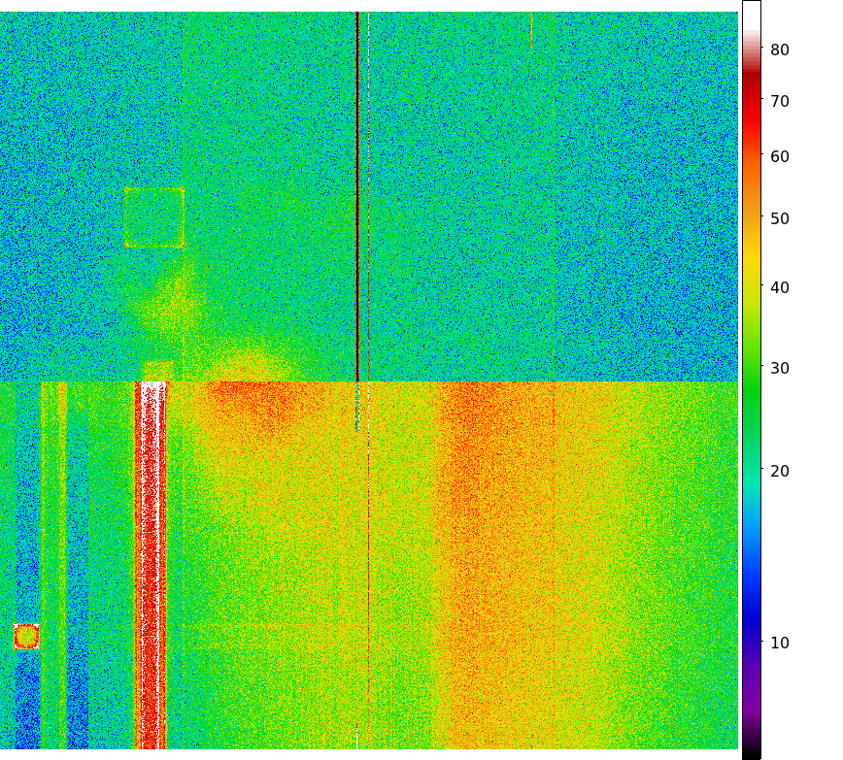The height and width of the screenshot is (760, 843).
Task: Click the 30 tick label on the colorbar
Action: pyautogui.click(x=780, y=369)
